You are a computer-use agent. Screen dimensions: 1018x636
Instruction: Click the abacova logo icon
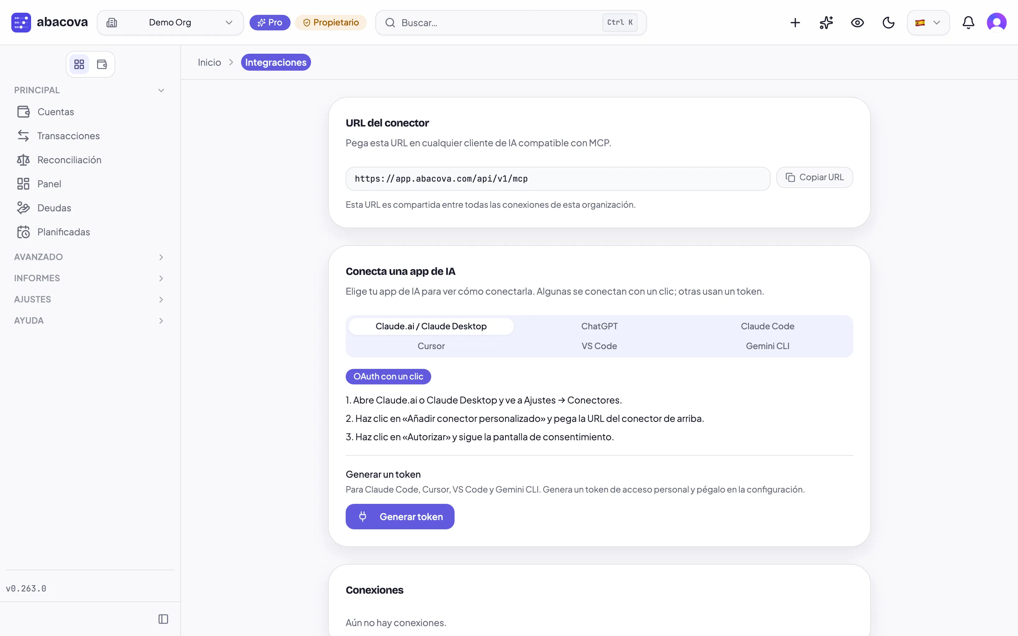coord(21,22)
